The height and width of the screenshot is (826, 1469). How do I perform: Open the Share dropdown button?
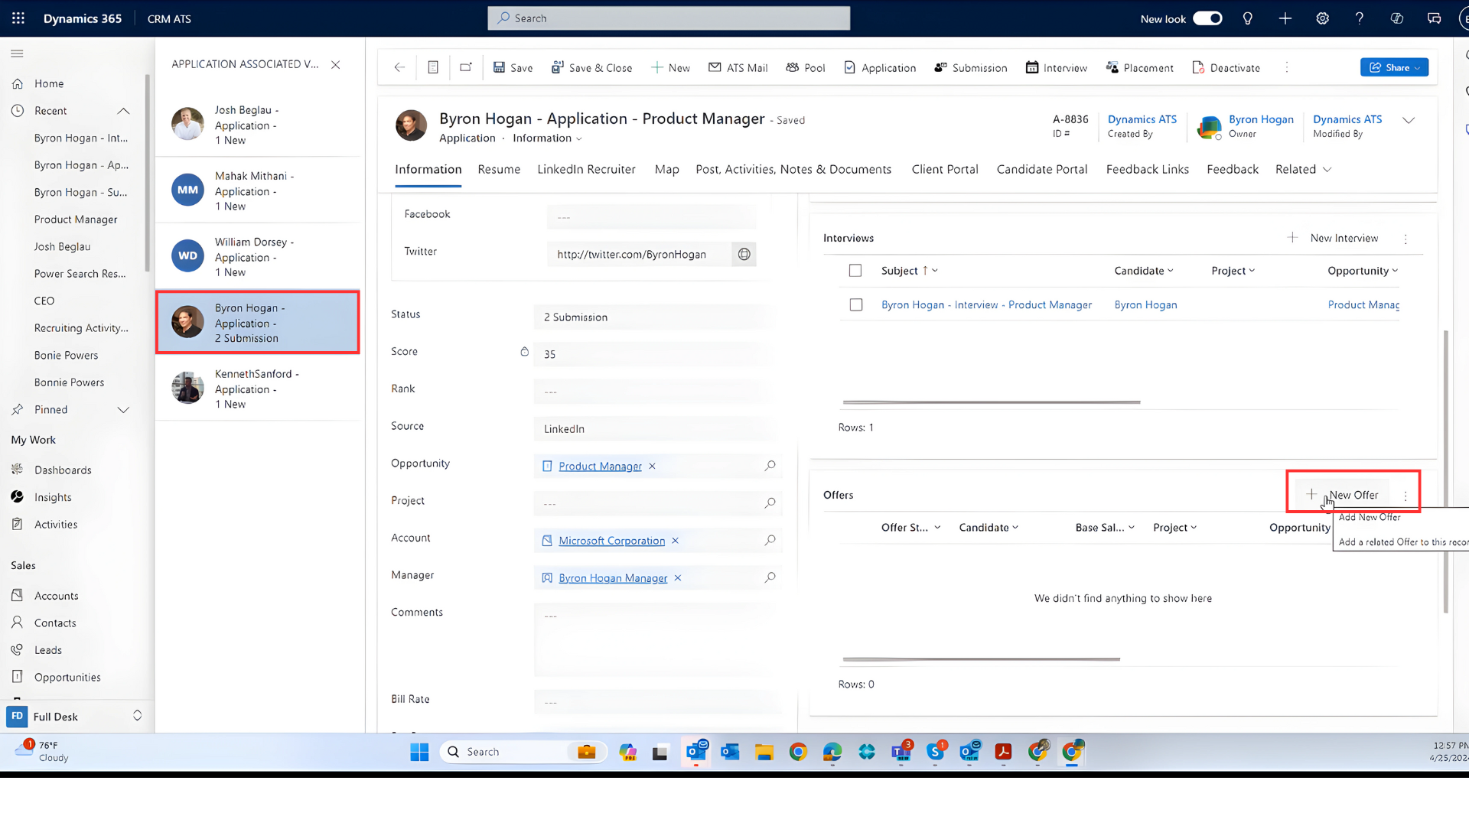click(x=1394, y=67)
